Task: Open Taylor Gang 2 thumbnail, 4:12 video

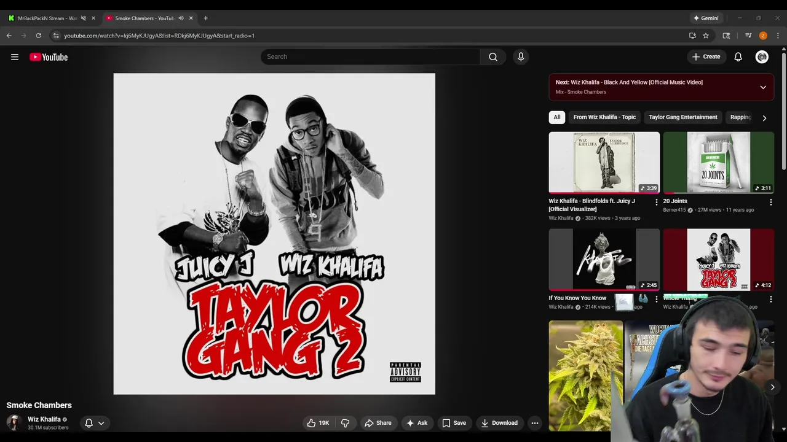Action: point(719,260)
